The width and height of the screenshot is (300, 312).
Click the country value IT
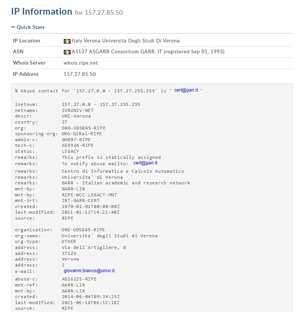click(65, 122)
